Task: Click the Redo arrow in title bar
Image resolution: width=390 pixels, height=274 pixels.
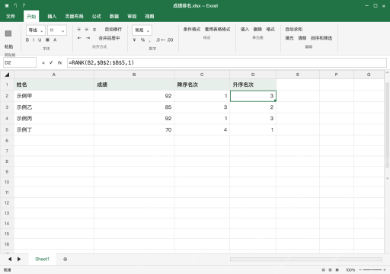Action: (24, 5)
